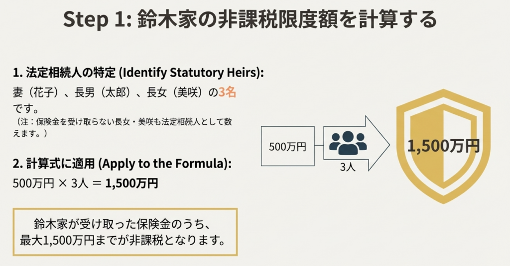Click the 1,500万円 text inside the shield
Image resolution: width=510 pixels, height=266 pixels.
pyautogui.click(x=444, y=146)
